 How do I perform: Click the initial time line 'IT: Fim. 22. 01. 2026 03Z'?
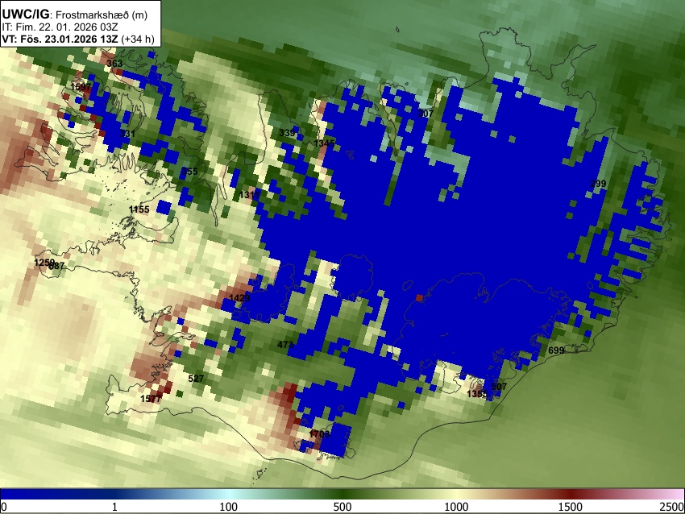(x=60, y=27)
